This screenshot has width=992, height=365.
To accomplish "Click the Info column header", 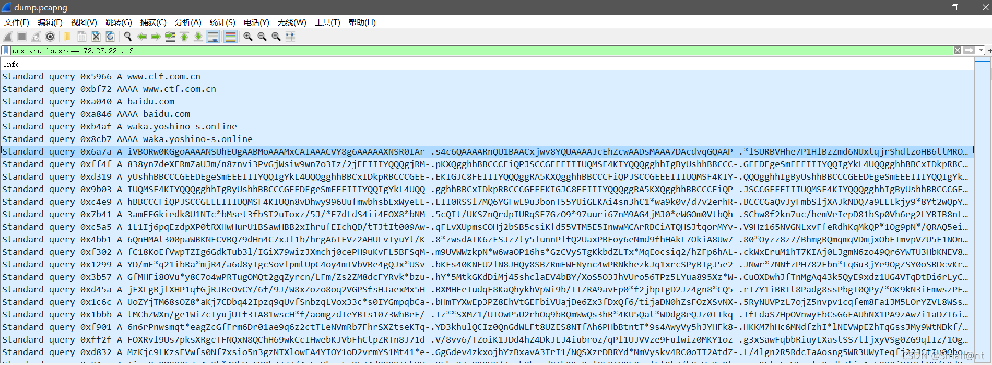I will [487, 64].
